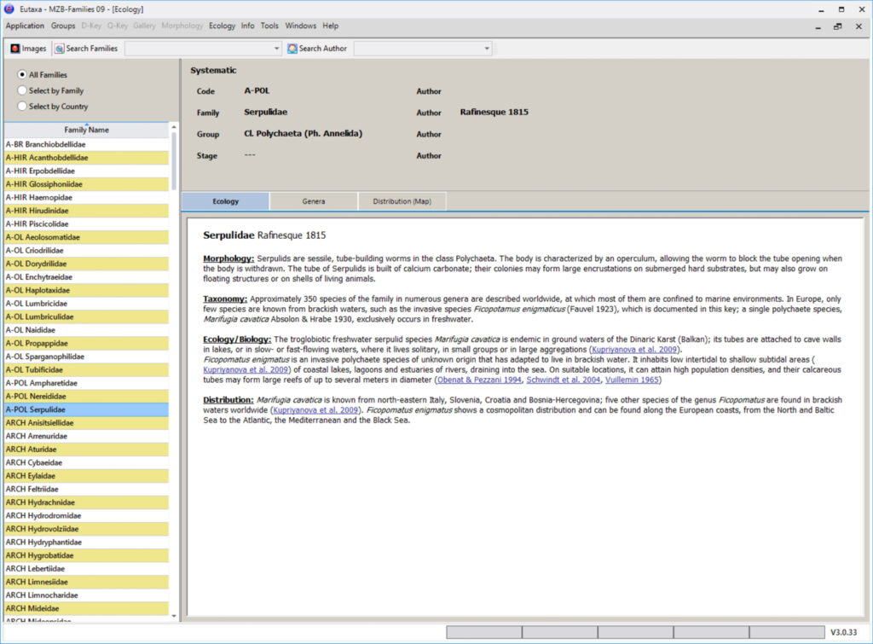Open the Ecology menu
The height and width of the screenshot is (644, 873).
[223, 26]
